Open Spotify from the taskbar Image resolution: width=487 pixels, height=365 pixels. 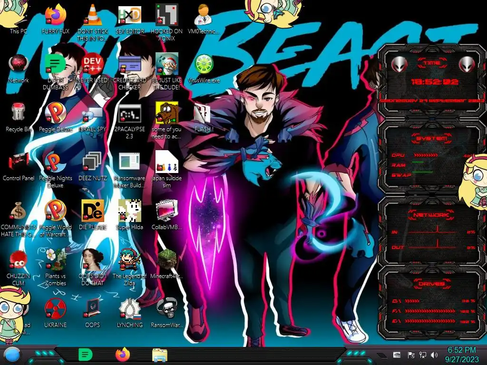[x=86, y=355]
